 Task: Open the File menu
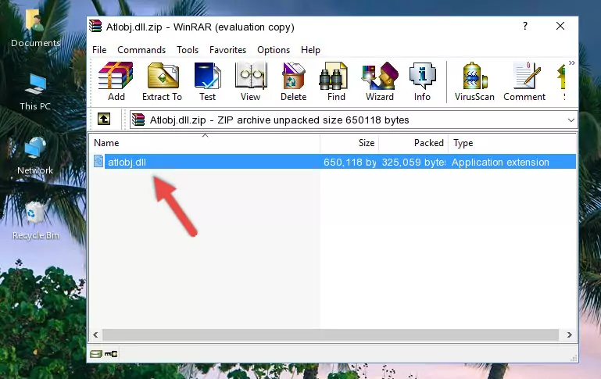click(x=99, y=50)
